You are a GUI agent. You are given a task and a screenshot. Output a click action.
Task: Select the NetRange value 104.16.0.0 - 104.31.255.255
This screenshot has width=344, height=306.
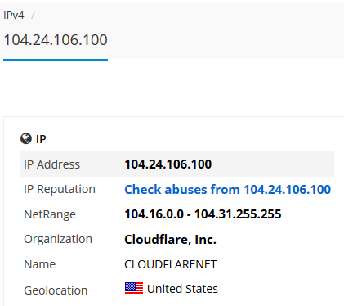click(x=203, y=214)
